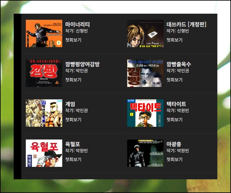Click 첫회보기 for 마이너리티
This screenshot has height=193, width=231.
click(x=73, y=40)
